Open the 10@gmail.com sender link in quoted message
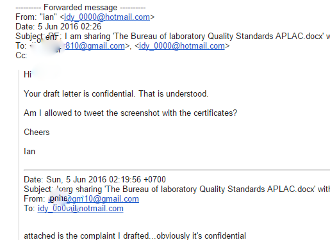Viewport: 330px width, 240px height. (x=94, y=199)
